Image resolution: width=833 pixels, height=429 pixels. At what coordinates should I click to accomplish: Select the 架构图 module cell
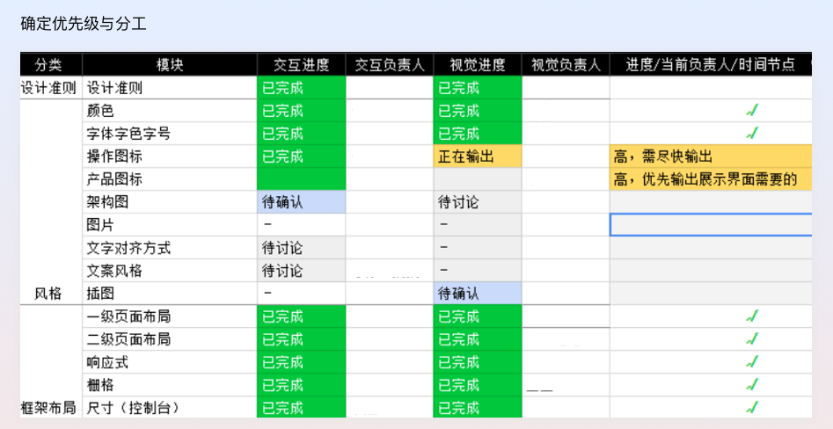[170, 202]
